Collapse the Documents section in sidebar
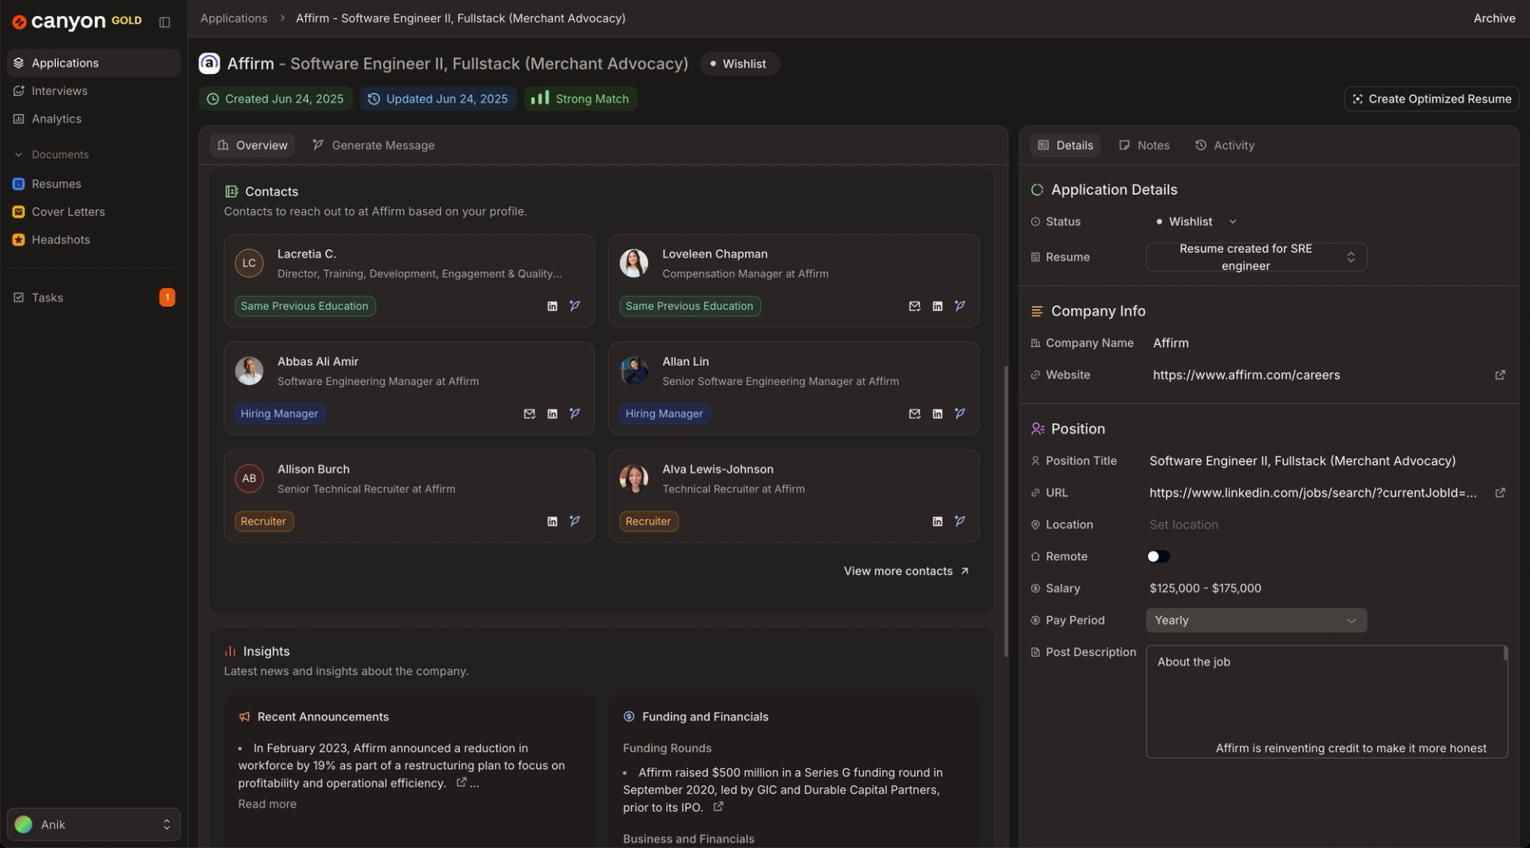1530x848 pixels. 52,155
